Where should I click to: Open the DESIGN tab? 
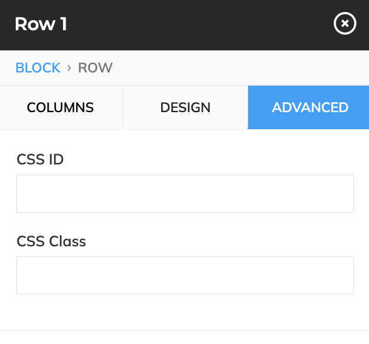click(x=185, y=107)
